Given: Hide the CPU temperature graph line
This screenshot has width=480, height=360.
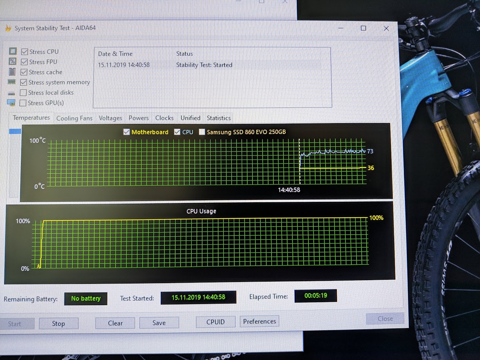Looking at the screenshot, I should [x=177, y=132].
